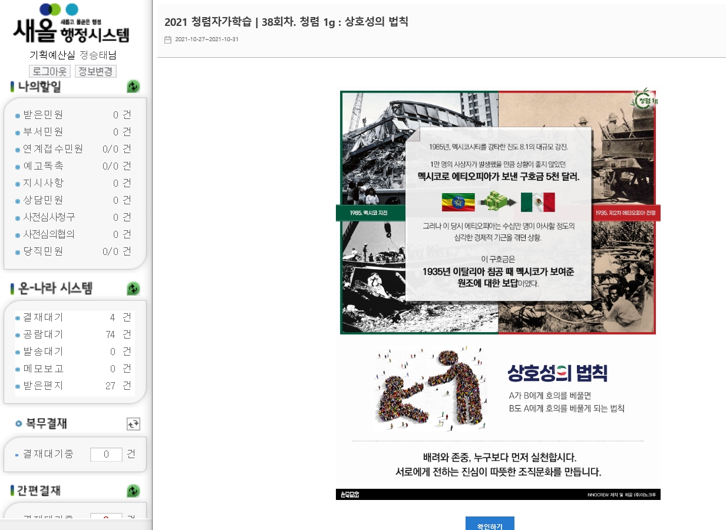This screenshot has height=530, width=726.
Task: Open 공람대기 with 74 items
Action: click(x=43, y=334)
